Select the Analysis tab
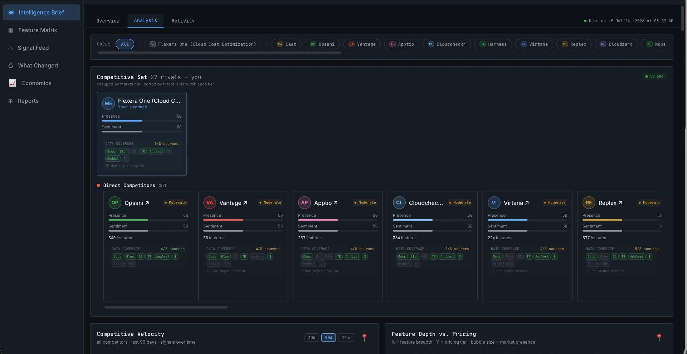 pos(145,21)
